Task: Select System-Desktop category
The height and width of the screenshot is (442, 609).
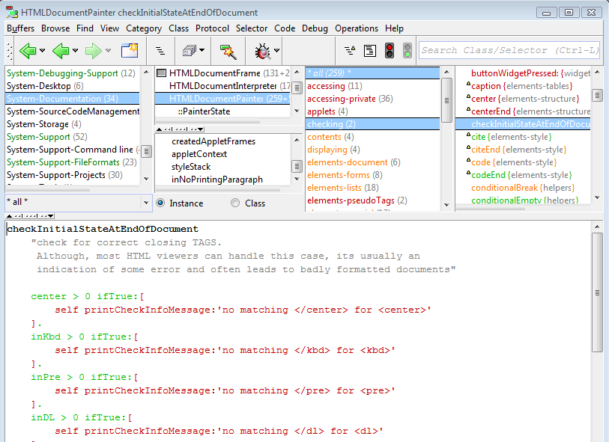Action: coord(72,86)
